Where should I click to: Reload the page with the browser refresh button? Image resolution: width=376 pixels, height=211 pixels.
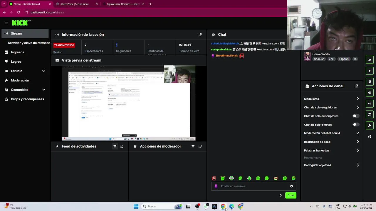coord(18,12)
